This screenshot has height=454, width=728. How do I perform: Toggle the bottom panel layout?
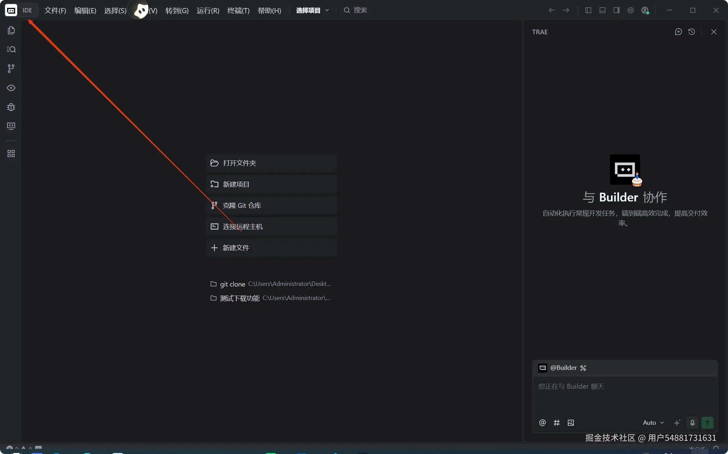[x=602, y=10]
